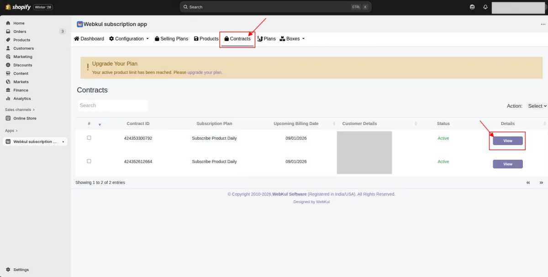
Task: Open the Sidekick assistant icon in top bar
Action: (472, 7)
